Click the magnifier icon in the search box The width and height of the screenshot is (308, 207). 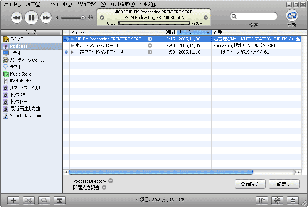click(234, 16)
